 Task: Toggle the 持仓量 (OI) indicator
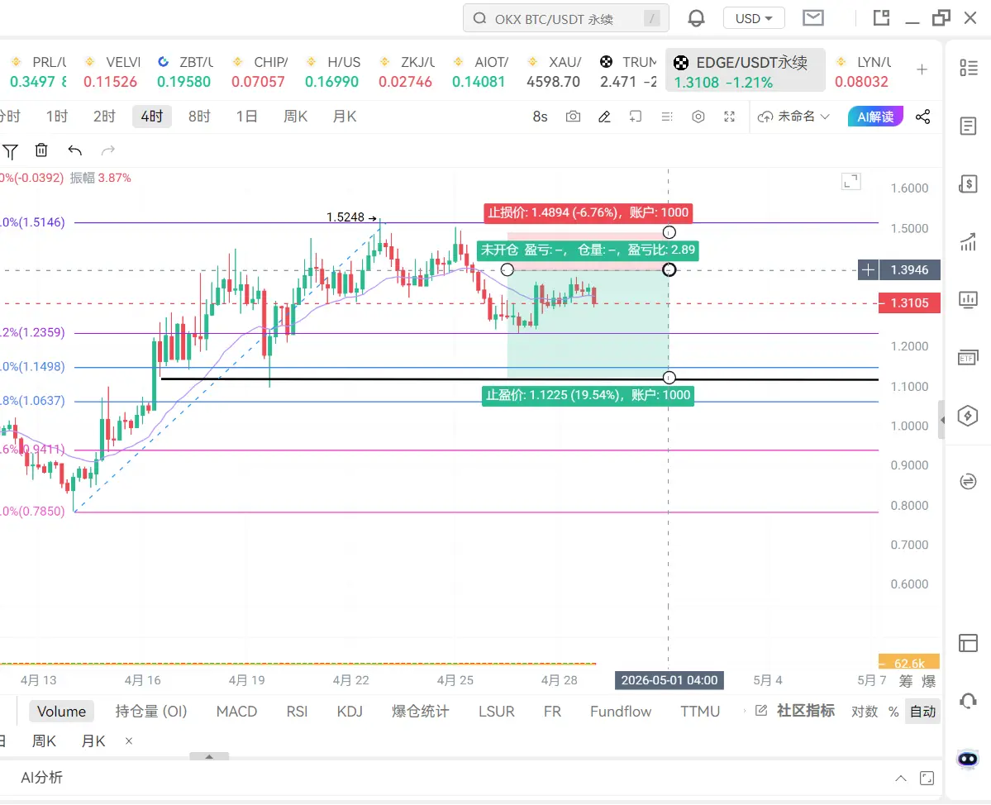(x=151, y=712)
